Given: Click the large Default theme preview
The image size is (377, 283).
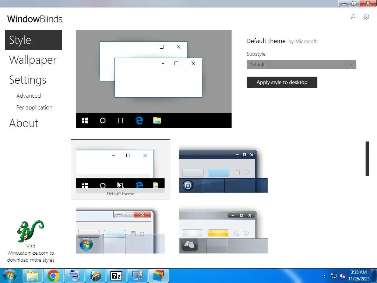Looking at the screenshot, I should tap(154, 79).
